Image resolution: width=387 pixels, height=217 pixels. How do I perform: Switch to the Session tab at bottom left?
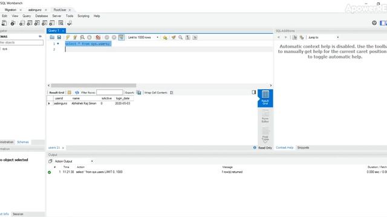pyautogui.click(x=18, y=215)
